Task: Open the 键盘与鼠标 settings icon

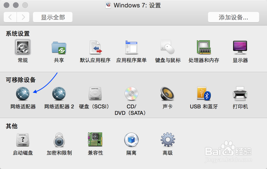Action: click(x=168, y=47)
